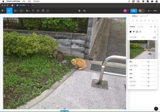Select the image fill type option
The width and height of the screenshot is (160, 112).
137,32
